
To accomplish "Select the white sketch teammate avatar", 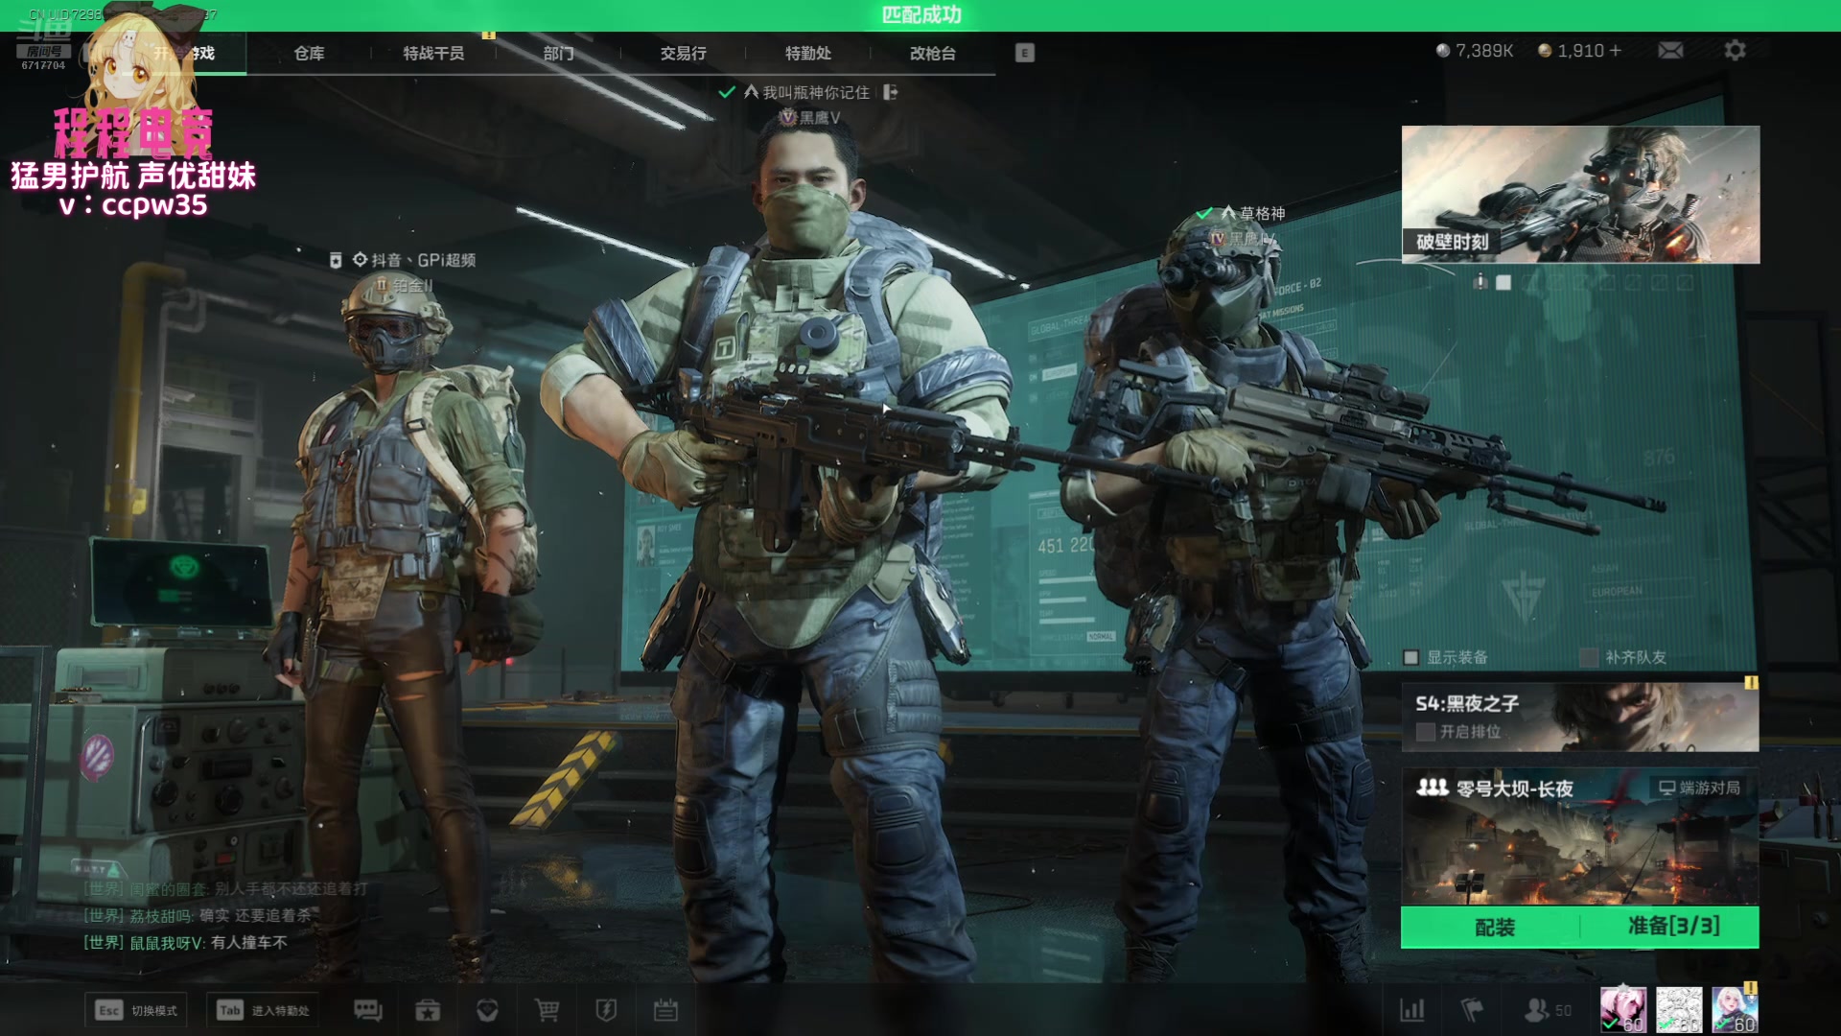I will 1679,1010.
